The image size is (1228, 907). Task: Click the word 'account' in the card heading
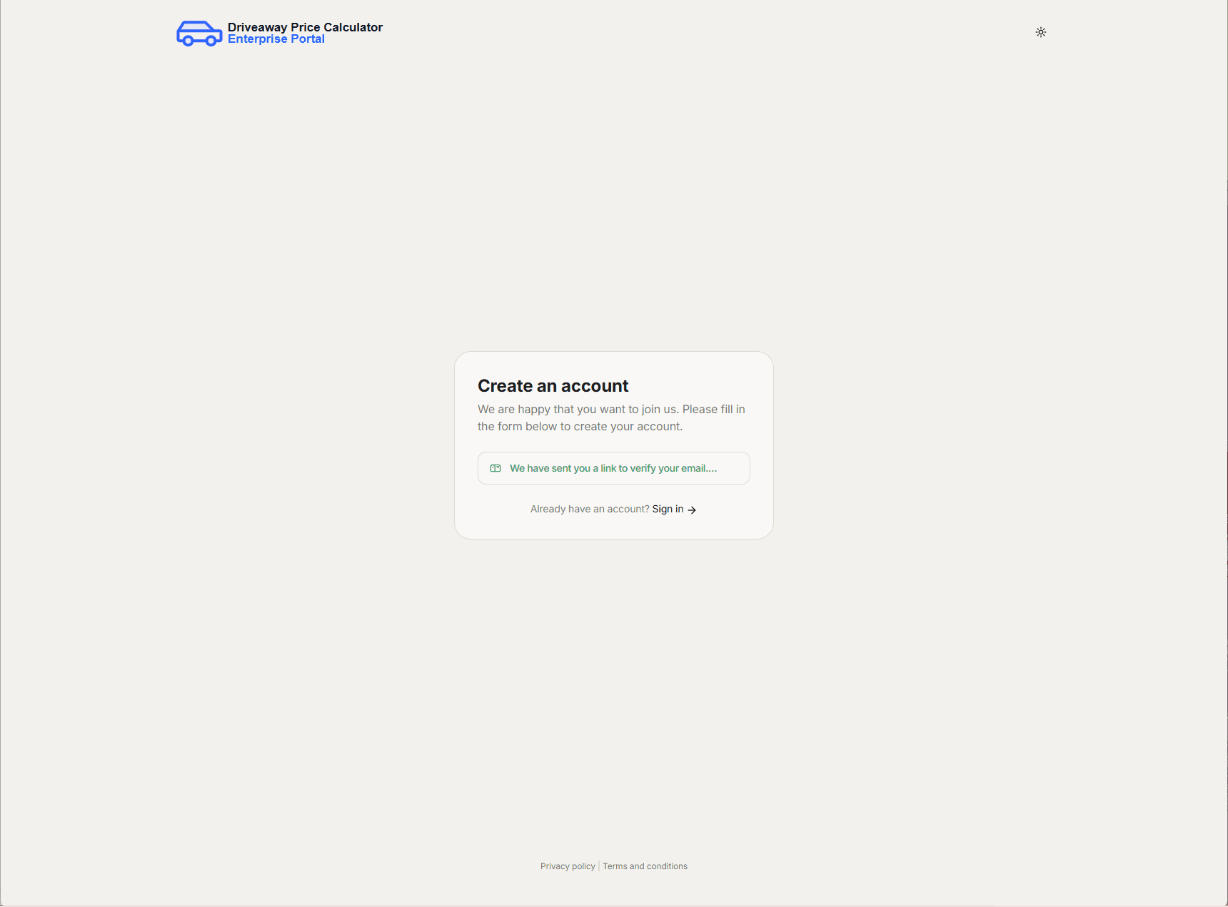(594, 386)
